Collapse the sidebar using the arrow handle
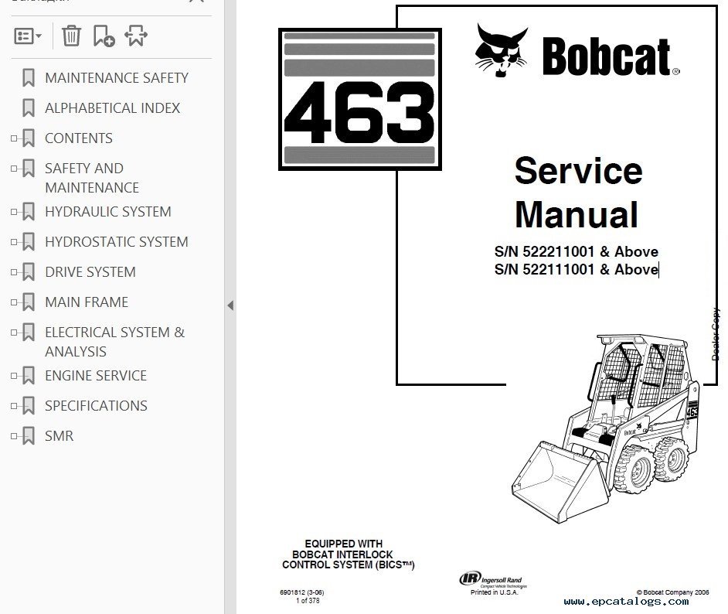Image resolution: width=728 pixels, height=614 pixels. click(230, 305)
